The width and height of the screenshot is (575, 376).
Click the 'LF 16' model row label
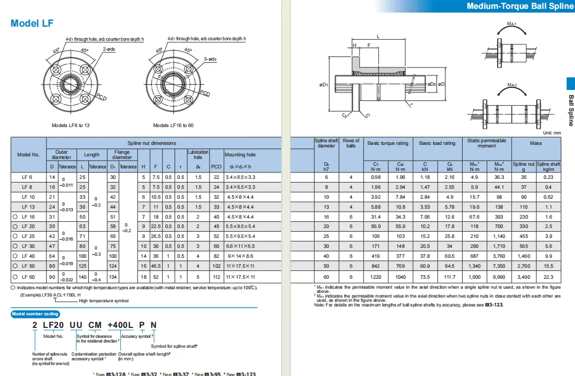point(28,217)
